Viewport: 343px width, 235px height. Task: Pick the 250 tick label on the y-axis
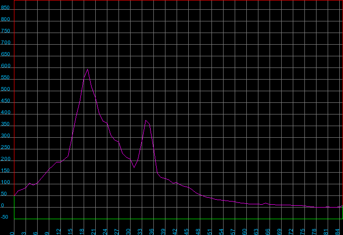point(6,147)
